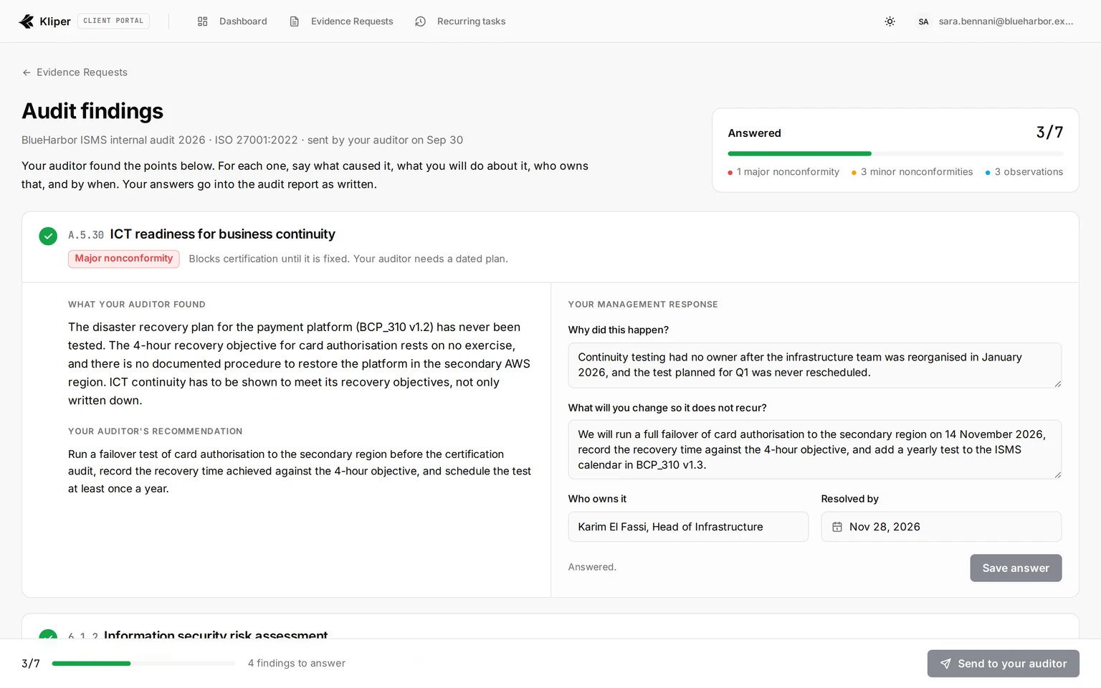Click the '3 observations' legend entry
This screenshot has height=688, width=1101.
point(1024,172)
